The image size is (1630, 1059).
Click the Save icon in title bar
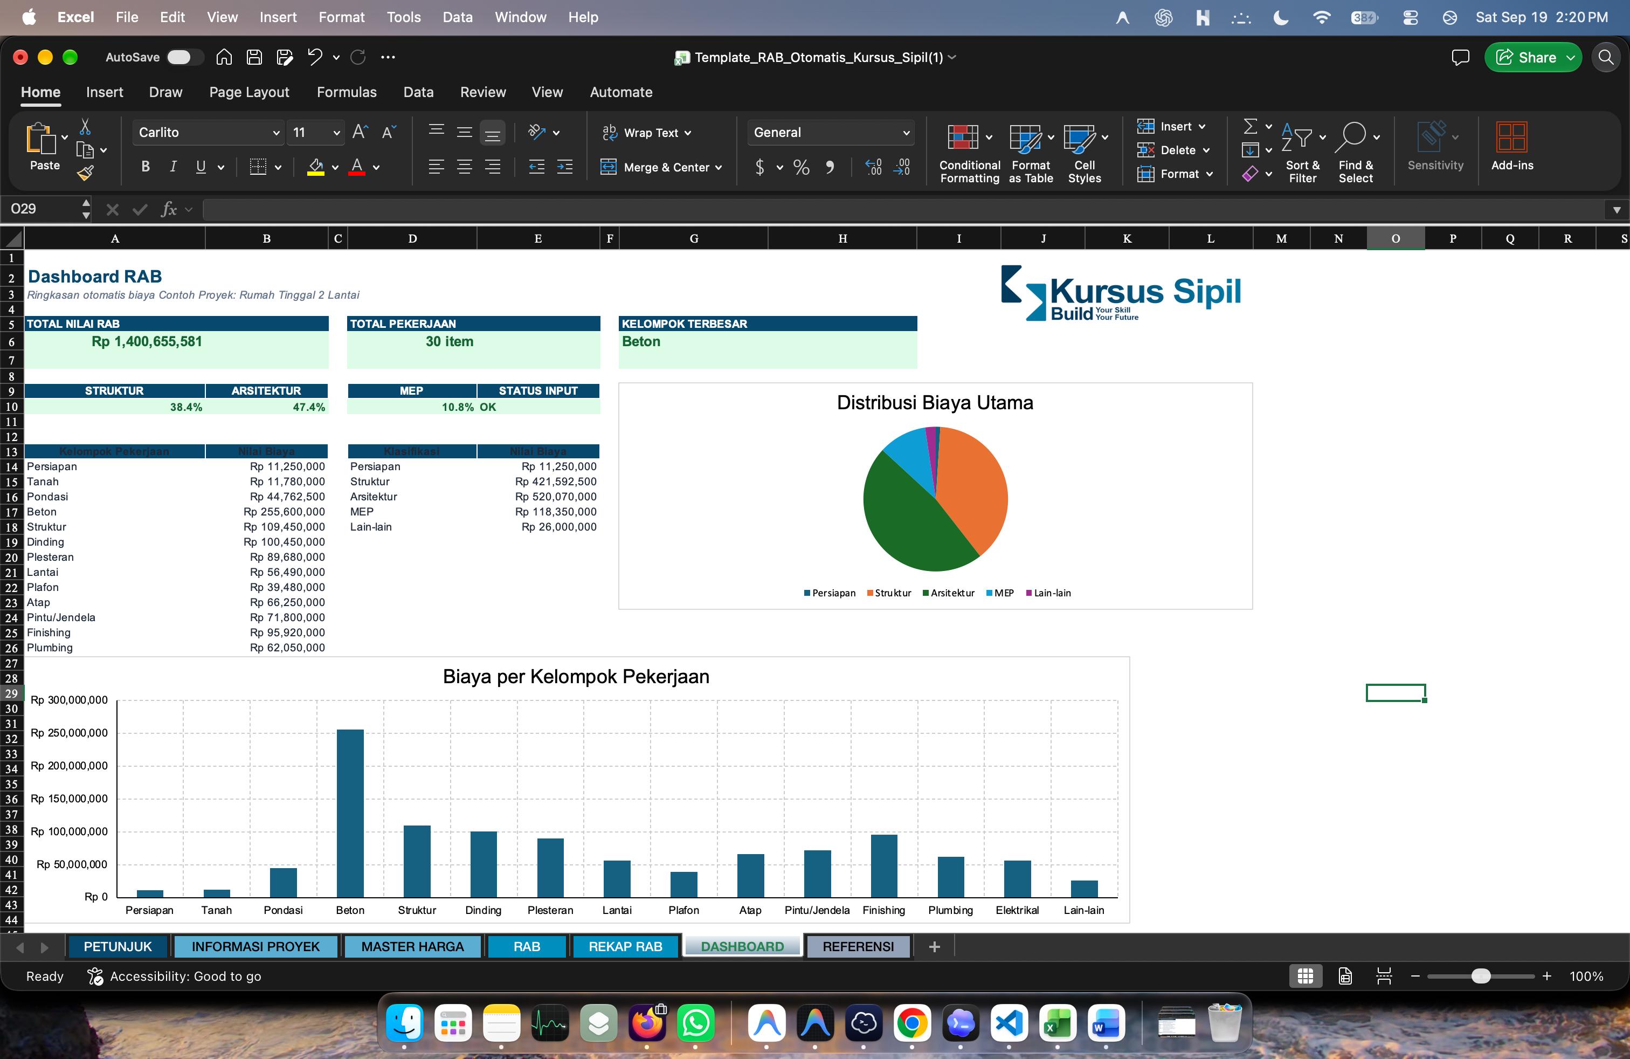254,57
